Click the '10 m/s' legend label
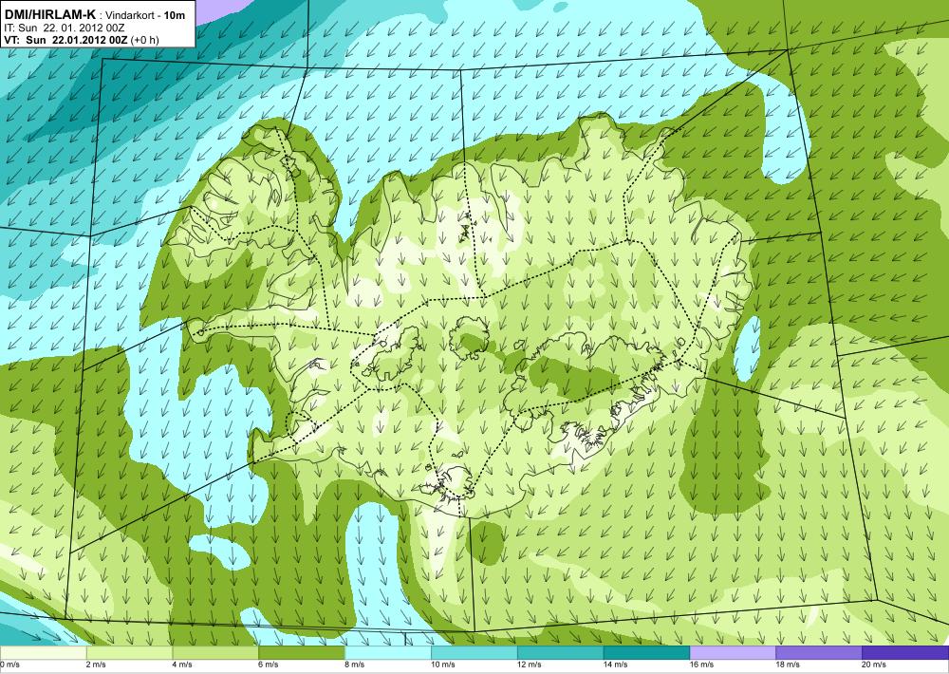 tap(443, 665)
